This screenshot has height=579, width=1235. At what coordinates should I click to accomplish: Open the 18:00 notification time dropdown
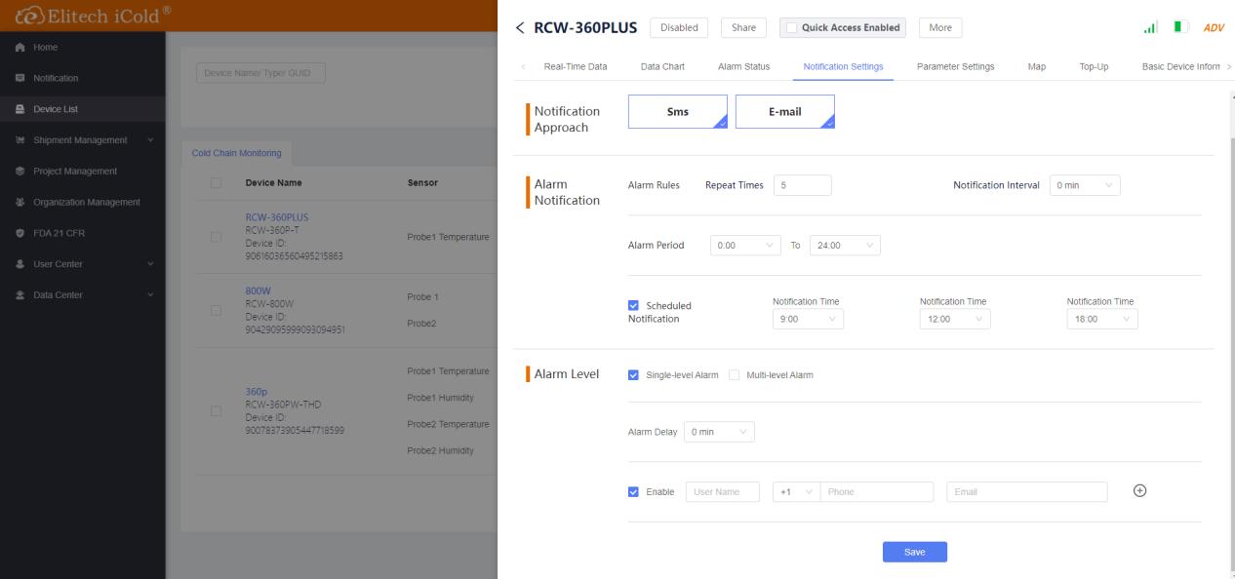[x=1102, y=319]
